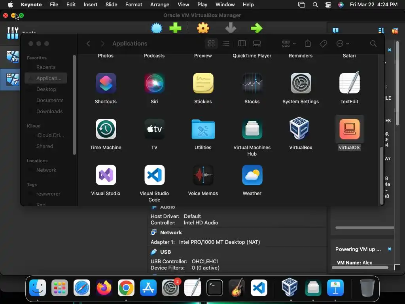405x304 pixels.
Task: Click Finder content vertical scrollbar
Action: pos(382,176)
